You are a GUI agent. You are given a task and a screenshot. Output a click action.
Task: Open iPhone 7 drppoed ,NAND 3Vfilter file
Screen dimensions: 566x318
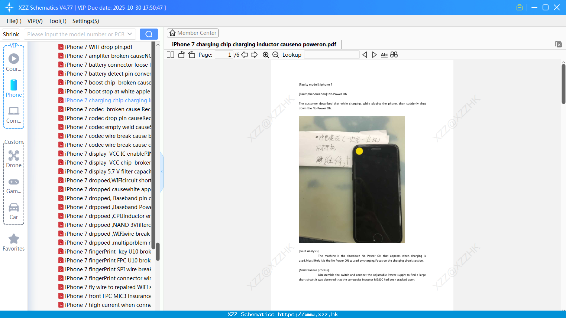[x=104, y=225]
